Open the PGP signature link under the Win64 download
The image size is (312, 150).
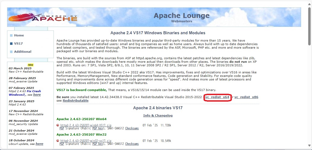tap(62, 128)
